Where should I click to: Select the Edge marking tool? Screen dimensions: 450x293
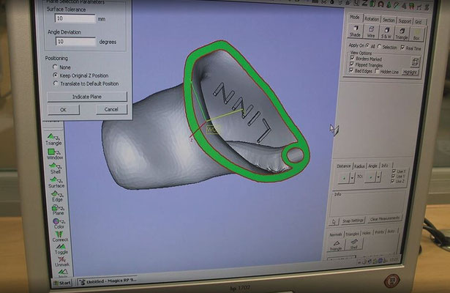[57, 196]
